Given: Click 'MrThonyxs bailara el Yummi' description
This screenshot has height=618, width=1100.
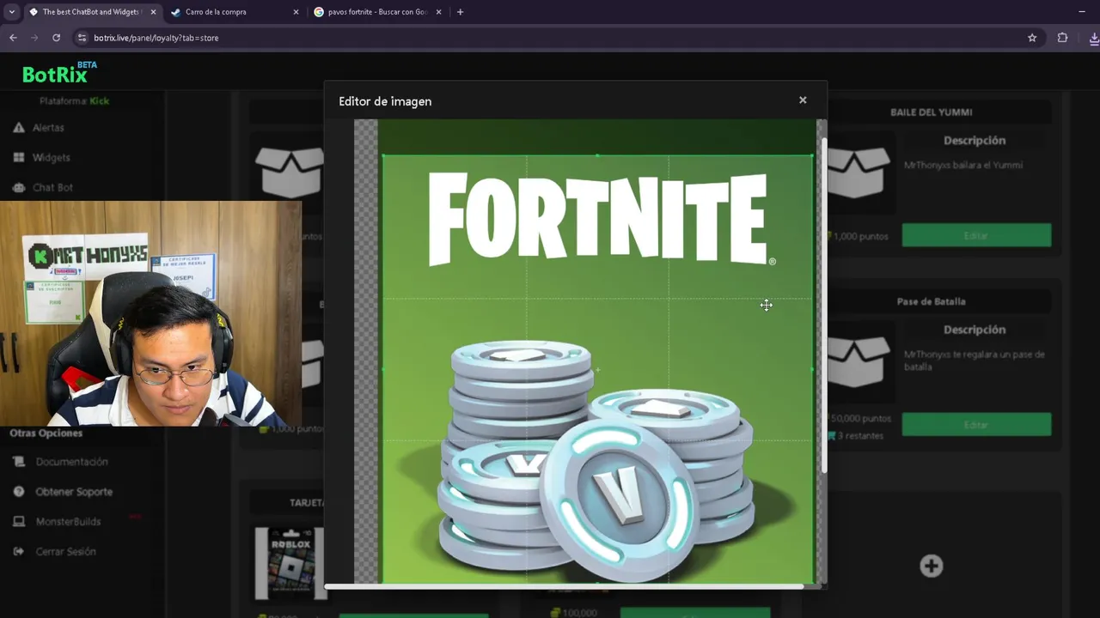Looking at the screenshot, I should tap(963, 165).
